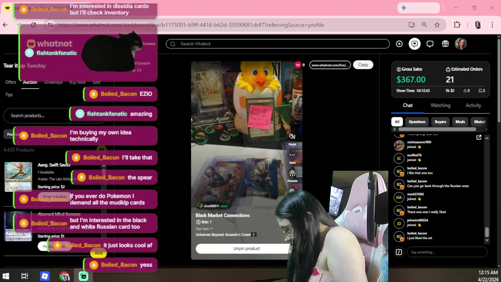Open the Offers tab
Image resolution: width=501 pixels, height=282 pixels.
tap(11, 82)
